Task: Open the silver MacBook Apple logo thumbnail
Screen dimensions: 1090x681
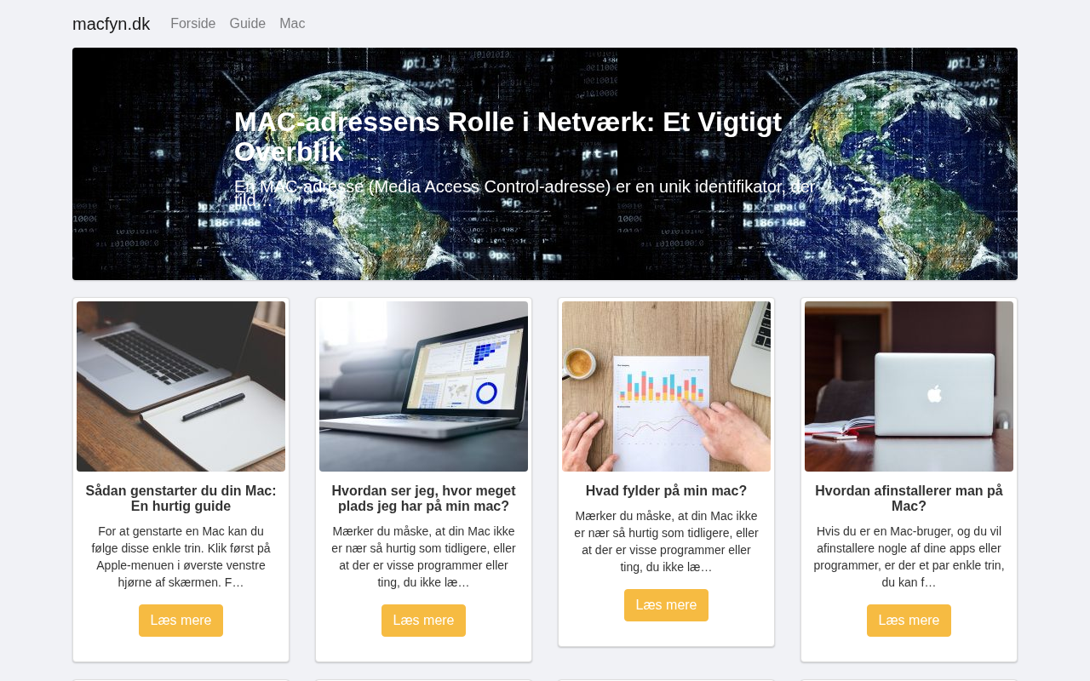Action: tap(909, 386)
